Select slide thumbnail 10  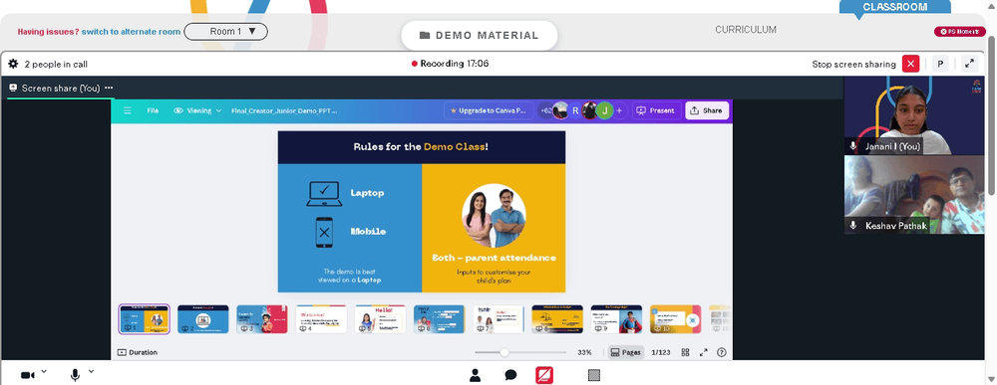tap(675, 319)
